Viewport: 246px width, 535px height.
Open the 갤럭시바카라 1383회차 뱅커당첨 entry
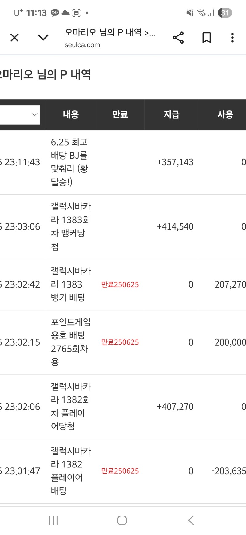[x=70, y=226]
